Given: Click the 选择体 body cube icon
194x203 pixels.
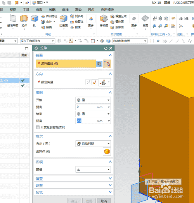Looking at the screenshot, I should (107, 152).
